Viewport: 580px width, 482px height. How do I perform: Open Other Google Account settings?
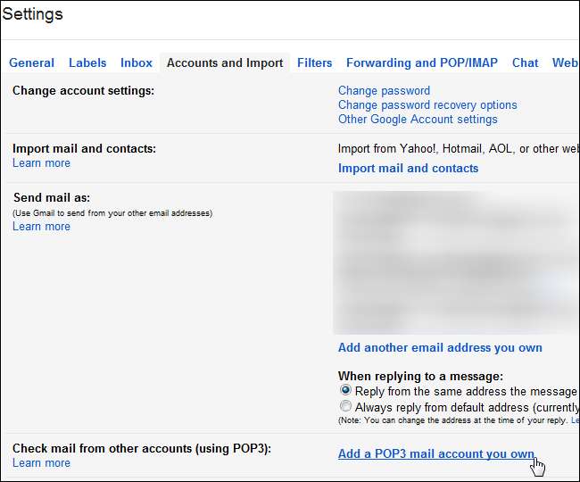point(418,120)
